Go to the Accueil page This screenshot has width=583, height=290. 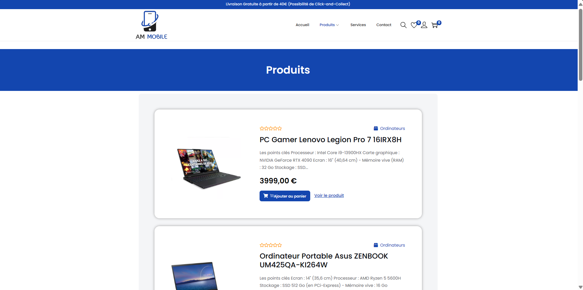click(302, 25)
